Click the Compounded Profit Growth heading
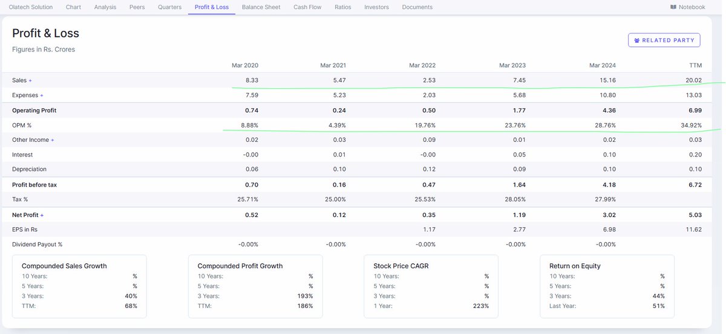This screenshot has width=726, height=334. coord(240,266)
